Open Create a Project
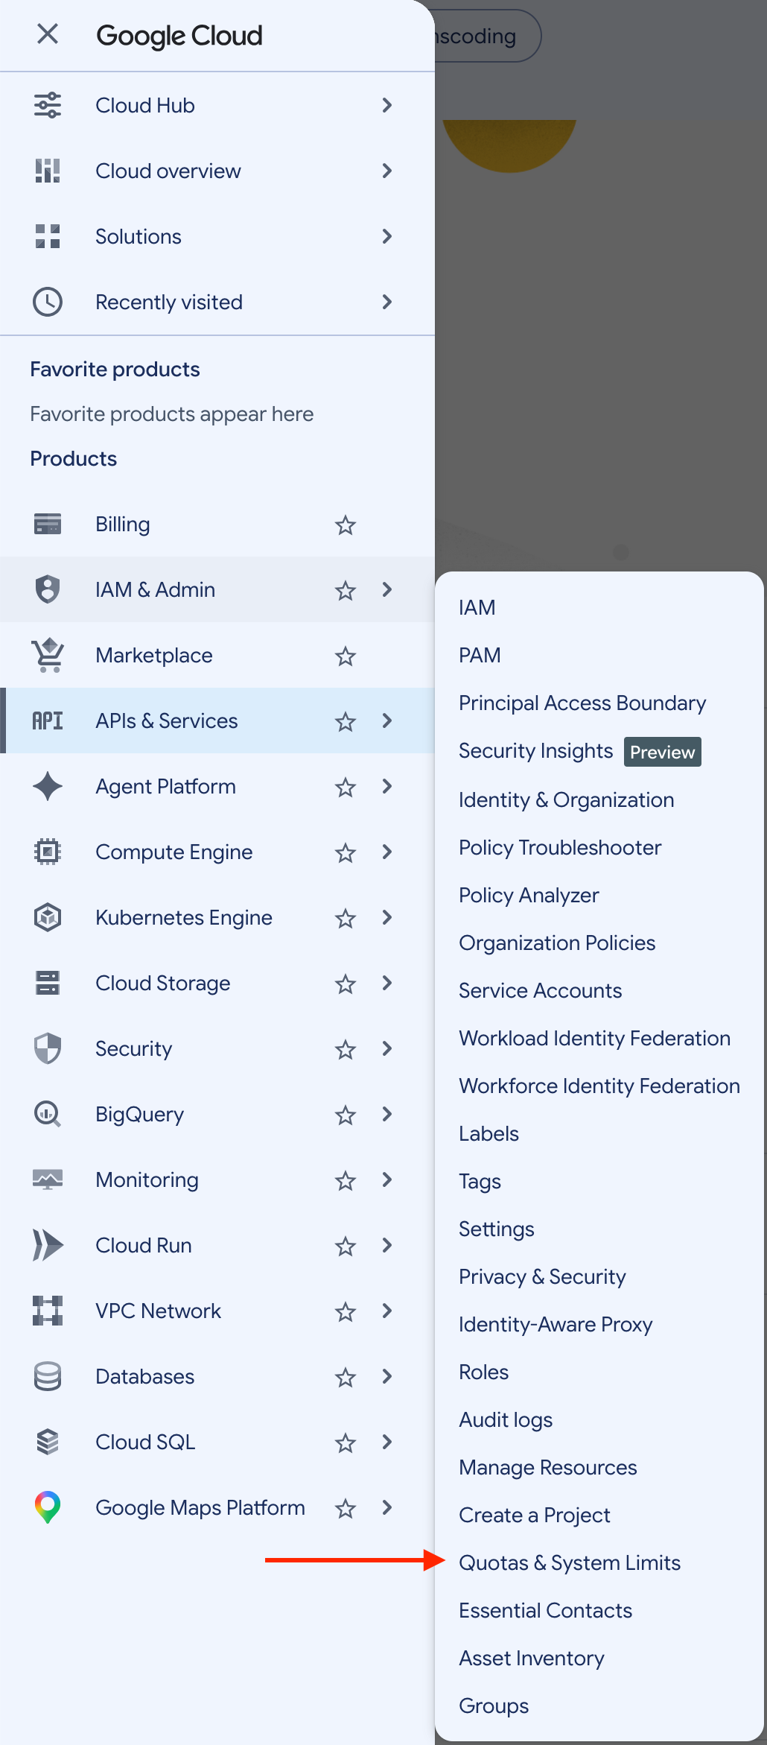Screen dimensions: 767x1745 [535, 1515]
